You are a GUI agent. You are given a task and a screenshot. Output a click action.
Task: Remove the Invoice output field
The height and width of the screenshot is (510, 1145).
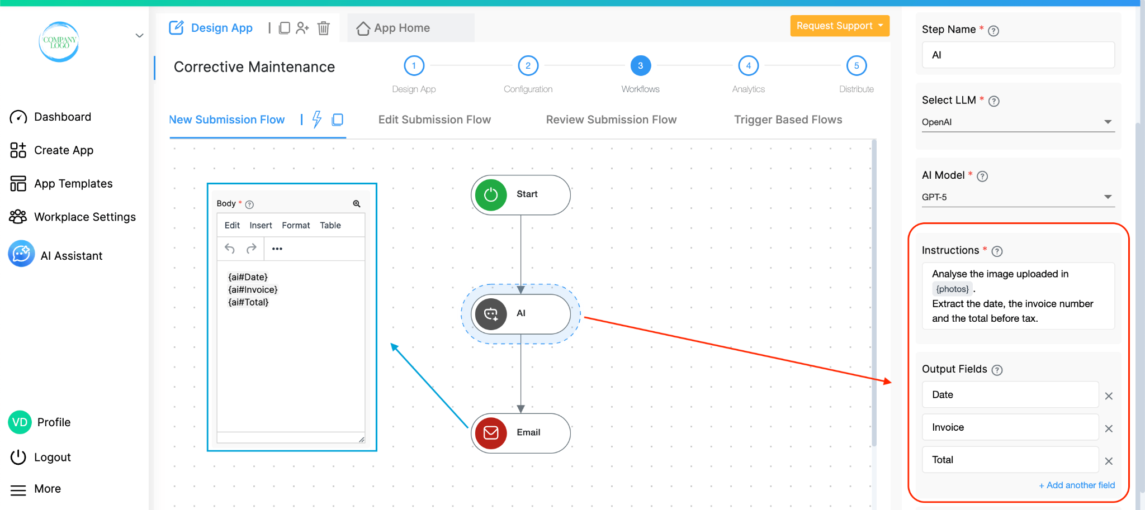1109,428
